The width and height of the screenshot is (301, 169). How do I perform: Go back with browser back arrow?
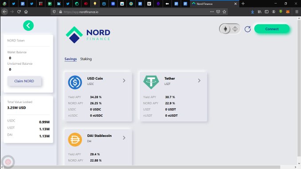point(4,12)
